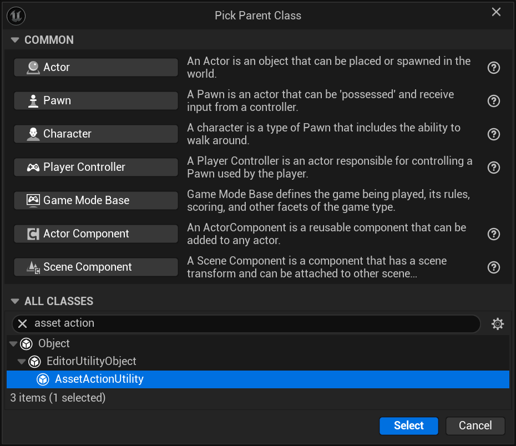
Task: Click the Unreal Engine logo icon
Action: click(16, 16)
